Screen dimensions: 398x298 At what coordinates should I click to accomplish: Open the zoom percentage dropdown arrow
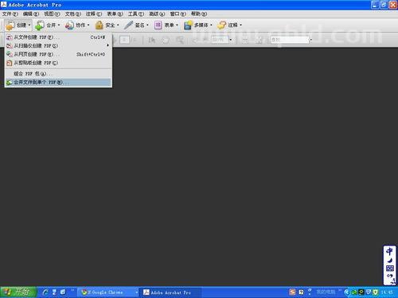231,40
